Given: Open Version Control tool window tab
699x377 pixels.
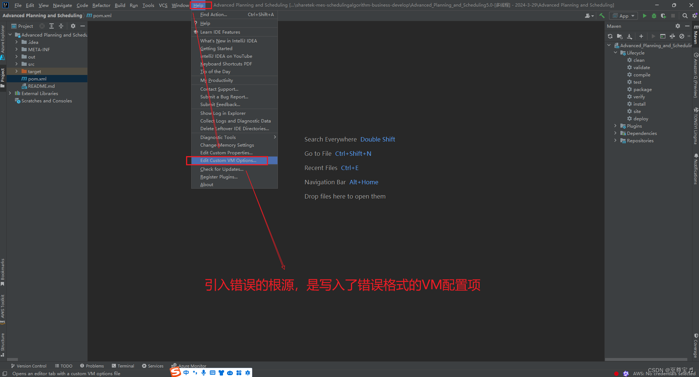Looking at the screenshot, I should 29,366.
